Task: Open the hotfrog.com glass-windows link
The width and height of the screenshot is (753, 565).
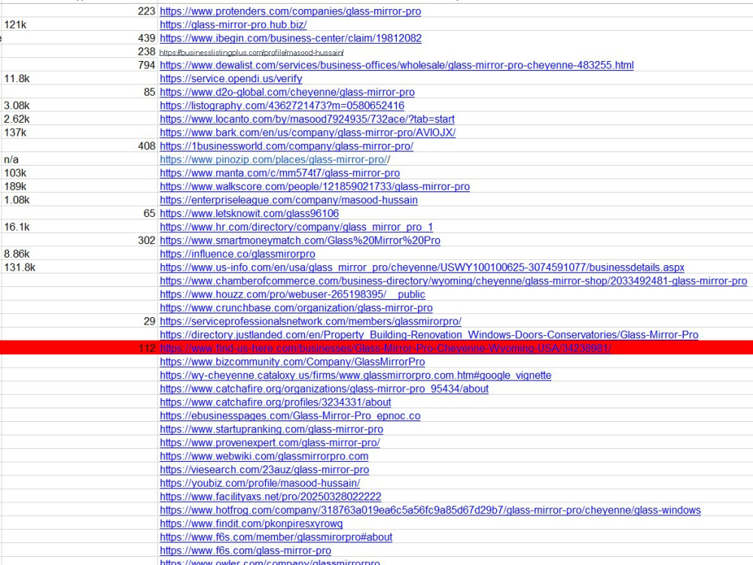Action: (430, 508)
